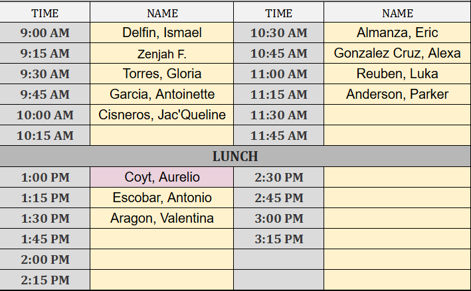Select the Almanza, Eric cell
Screen dimensions: 471x291
(x=397, y=32)
